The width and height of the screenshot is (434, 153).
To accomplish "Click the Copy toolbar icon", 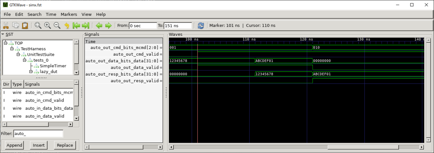I will pos(16,25).
